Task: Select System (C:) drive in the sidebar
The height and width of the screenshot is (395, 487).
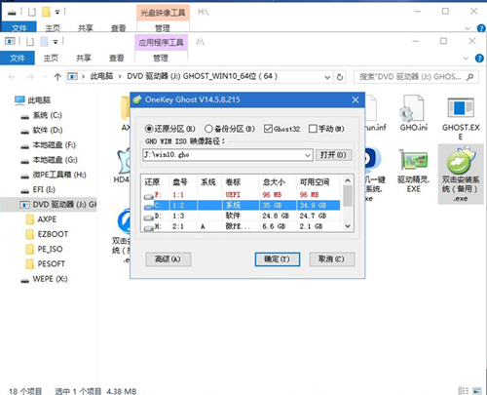Action: click(41, 115)
